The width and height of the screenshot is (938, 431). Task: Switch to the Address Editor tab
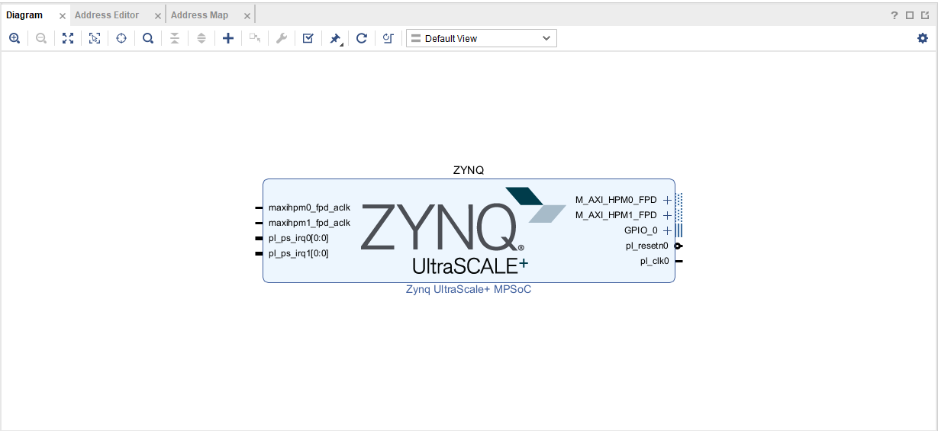107,15
